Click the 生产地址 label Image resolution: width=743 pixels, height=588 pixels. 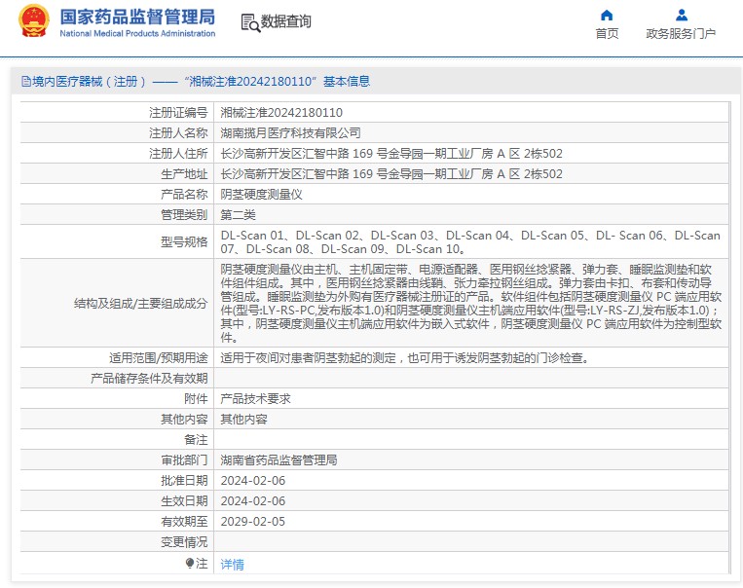[x=184, y=174]
